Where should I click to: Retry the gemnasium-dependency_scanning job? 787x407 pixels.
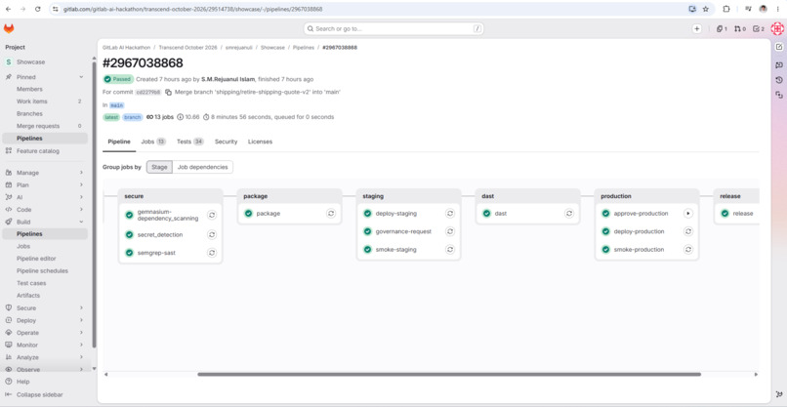coord(212,215)
